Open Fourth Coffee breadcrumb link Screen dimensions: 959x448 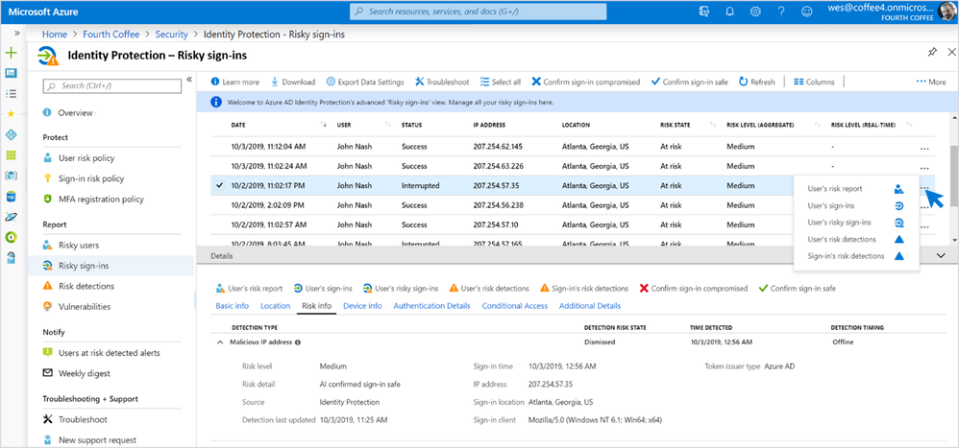click(x=111, y=35)
